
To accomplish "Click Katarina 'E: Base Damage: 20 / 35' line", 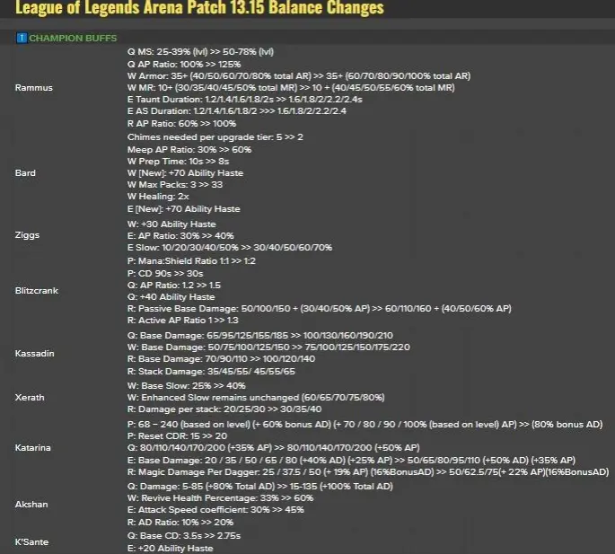I will 351,461.
